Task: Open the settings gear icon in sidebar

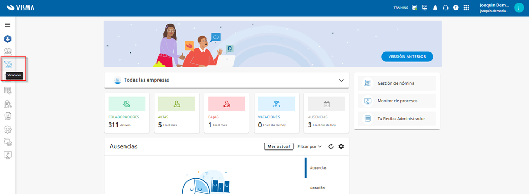Action: pos(7,129)
